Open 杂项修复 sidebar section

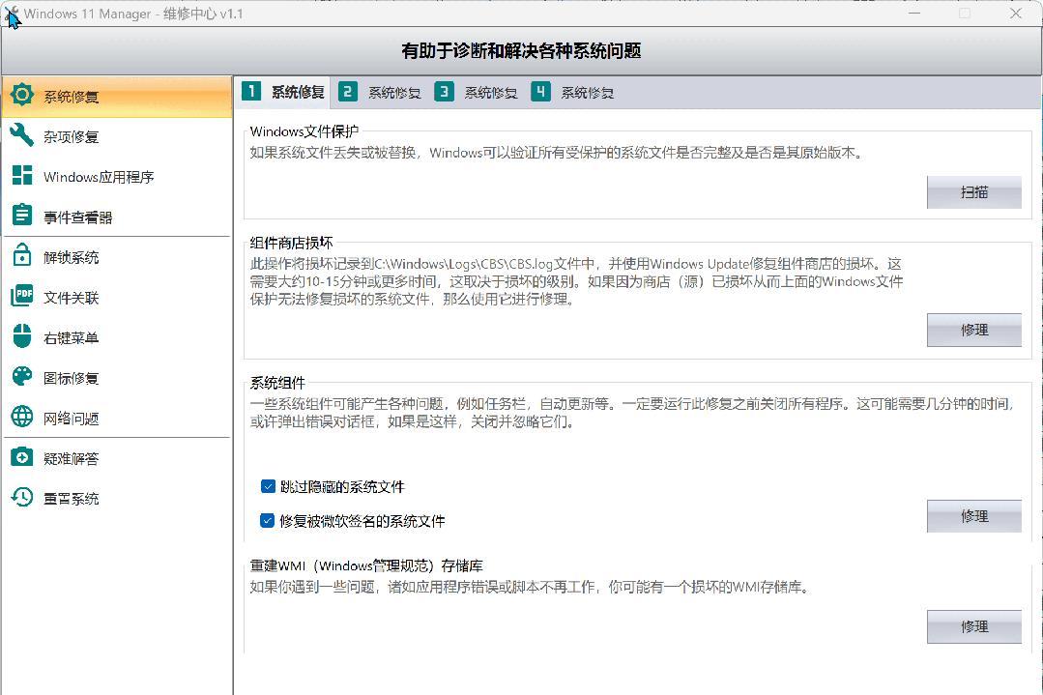pos(117,136)
